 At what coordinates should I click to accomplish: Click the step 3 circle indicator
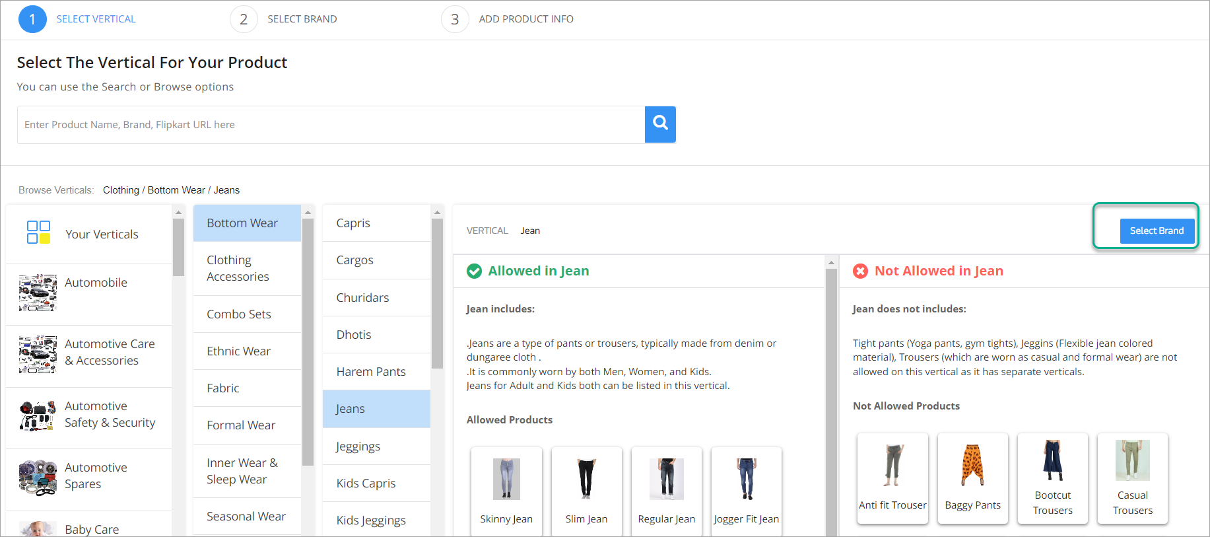[x=455, y=19]
